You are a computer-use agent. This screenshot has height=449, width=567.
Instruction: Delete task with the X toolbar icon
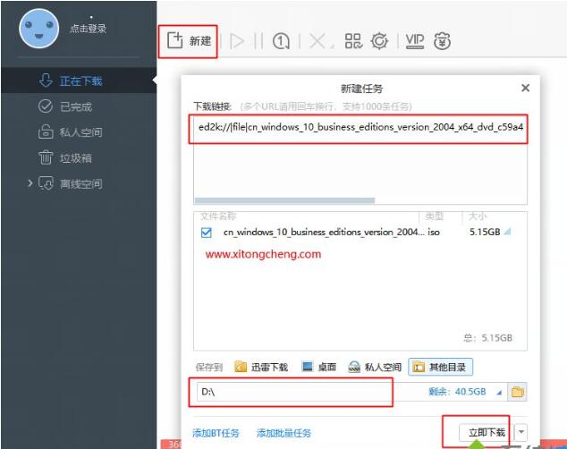317,41
